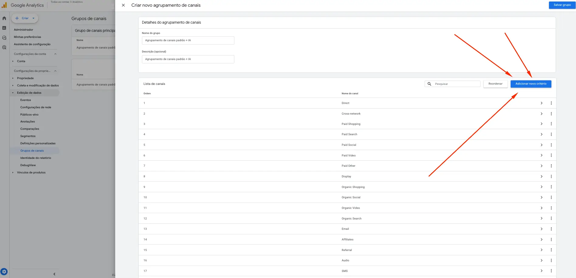Open the Reports icon in left rail
The width and height of the screenshot is (576, 278).
coord(4,28)
